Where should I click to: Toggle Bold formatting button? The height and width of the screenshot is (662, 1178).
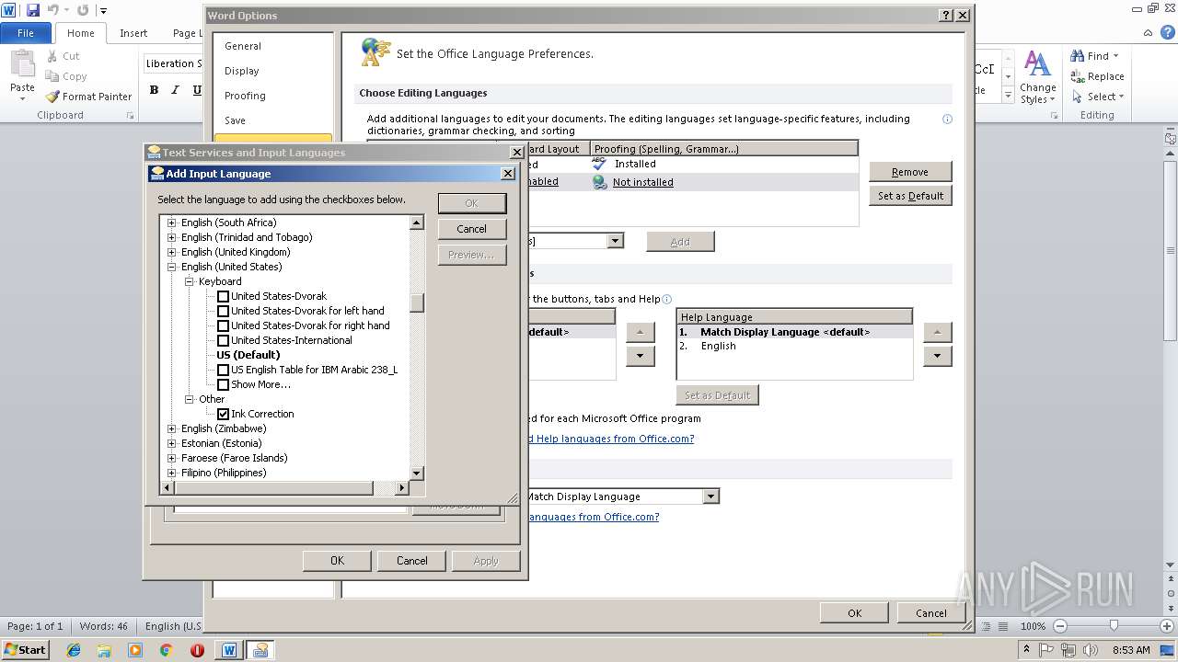point(154,90)
